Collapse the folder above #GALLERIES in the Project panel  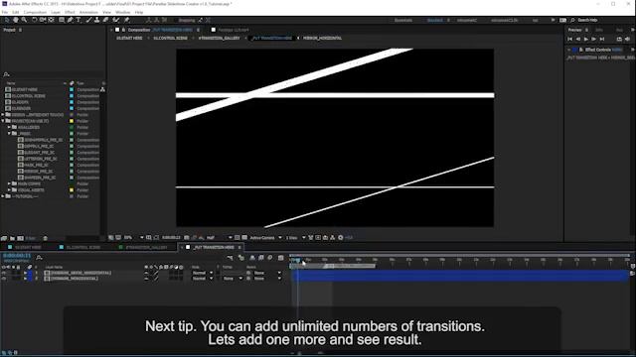[3, 121]
